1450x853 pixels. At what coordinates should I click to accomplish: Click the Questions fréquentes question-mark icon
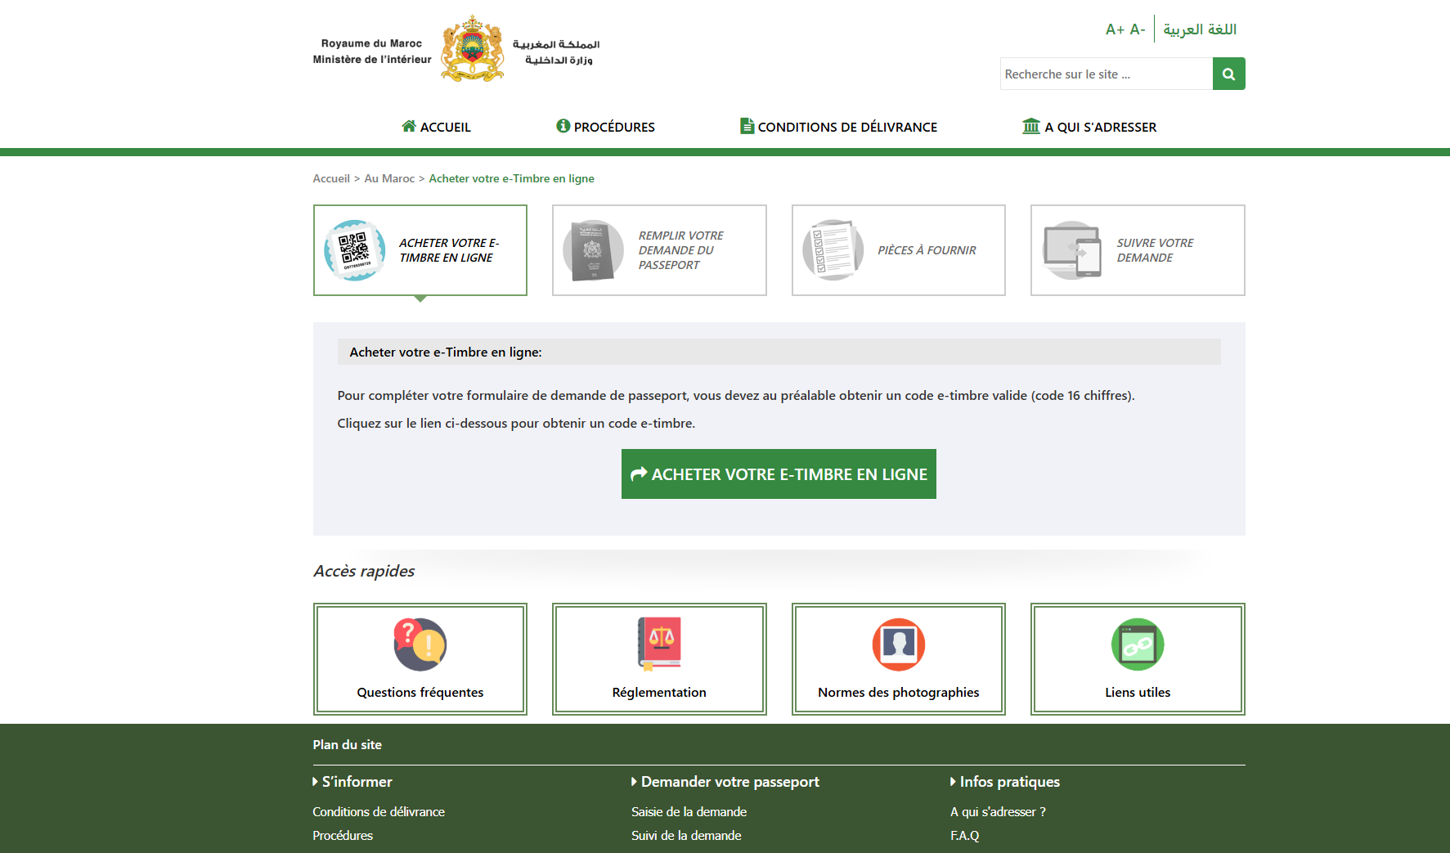420,644
